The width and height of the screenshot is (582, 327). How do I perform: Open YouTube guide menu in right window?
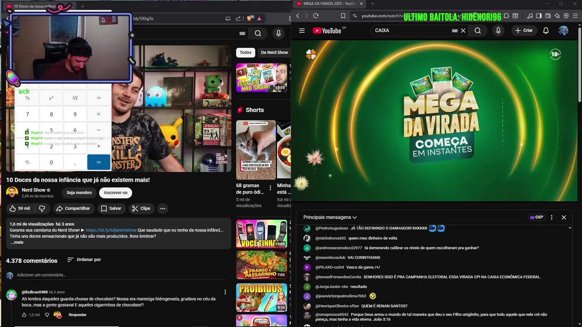pos(302,30)
